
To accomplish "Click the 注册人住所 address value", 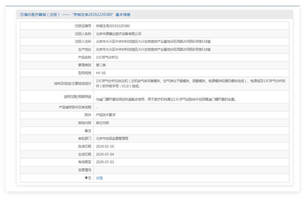I will tap(153, 41).
